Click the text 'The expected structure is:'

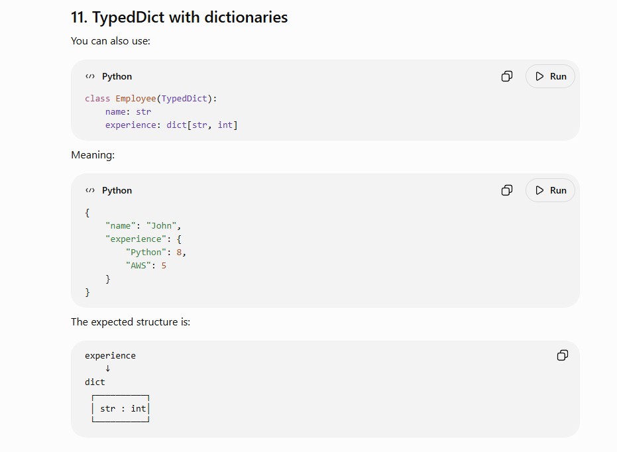(x=131, y=322)
